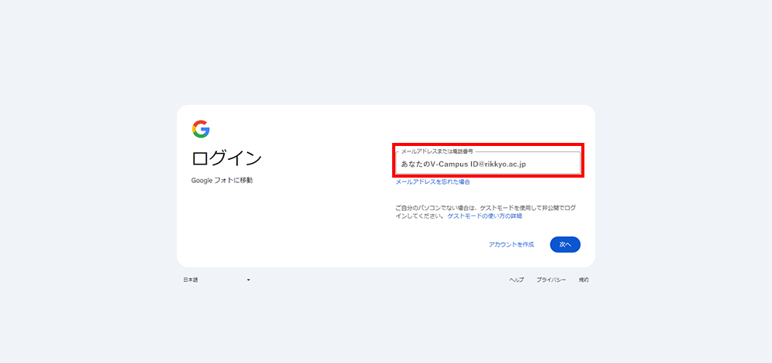Click the Google logo icon

tap(201, 129)
